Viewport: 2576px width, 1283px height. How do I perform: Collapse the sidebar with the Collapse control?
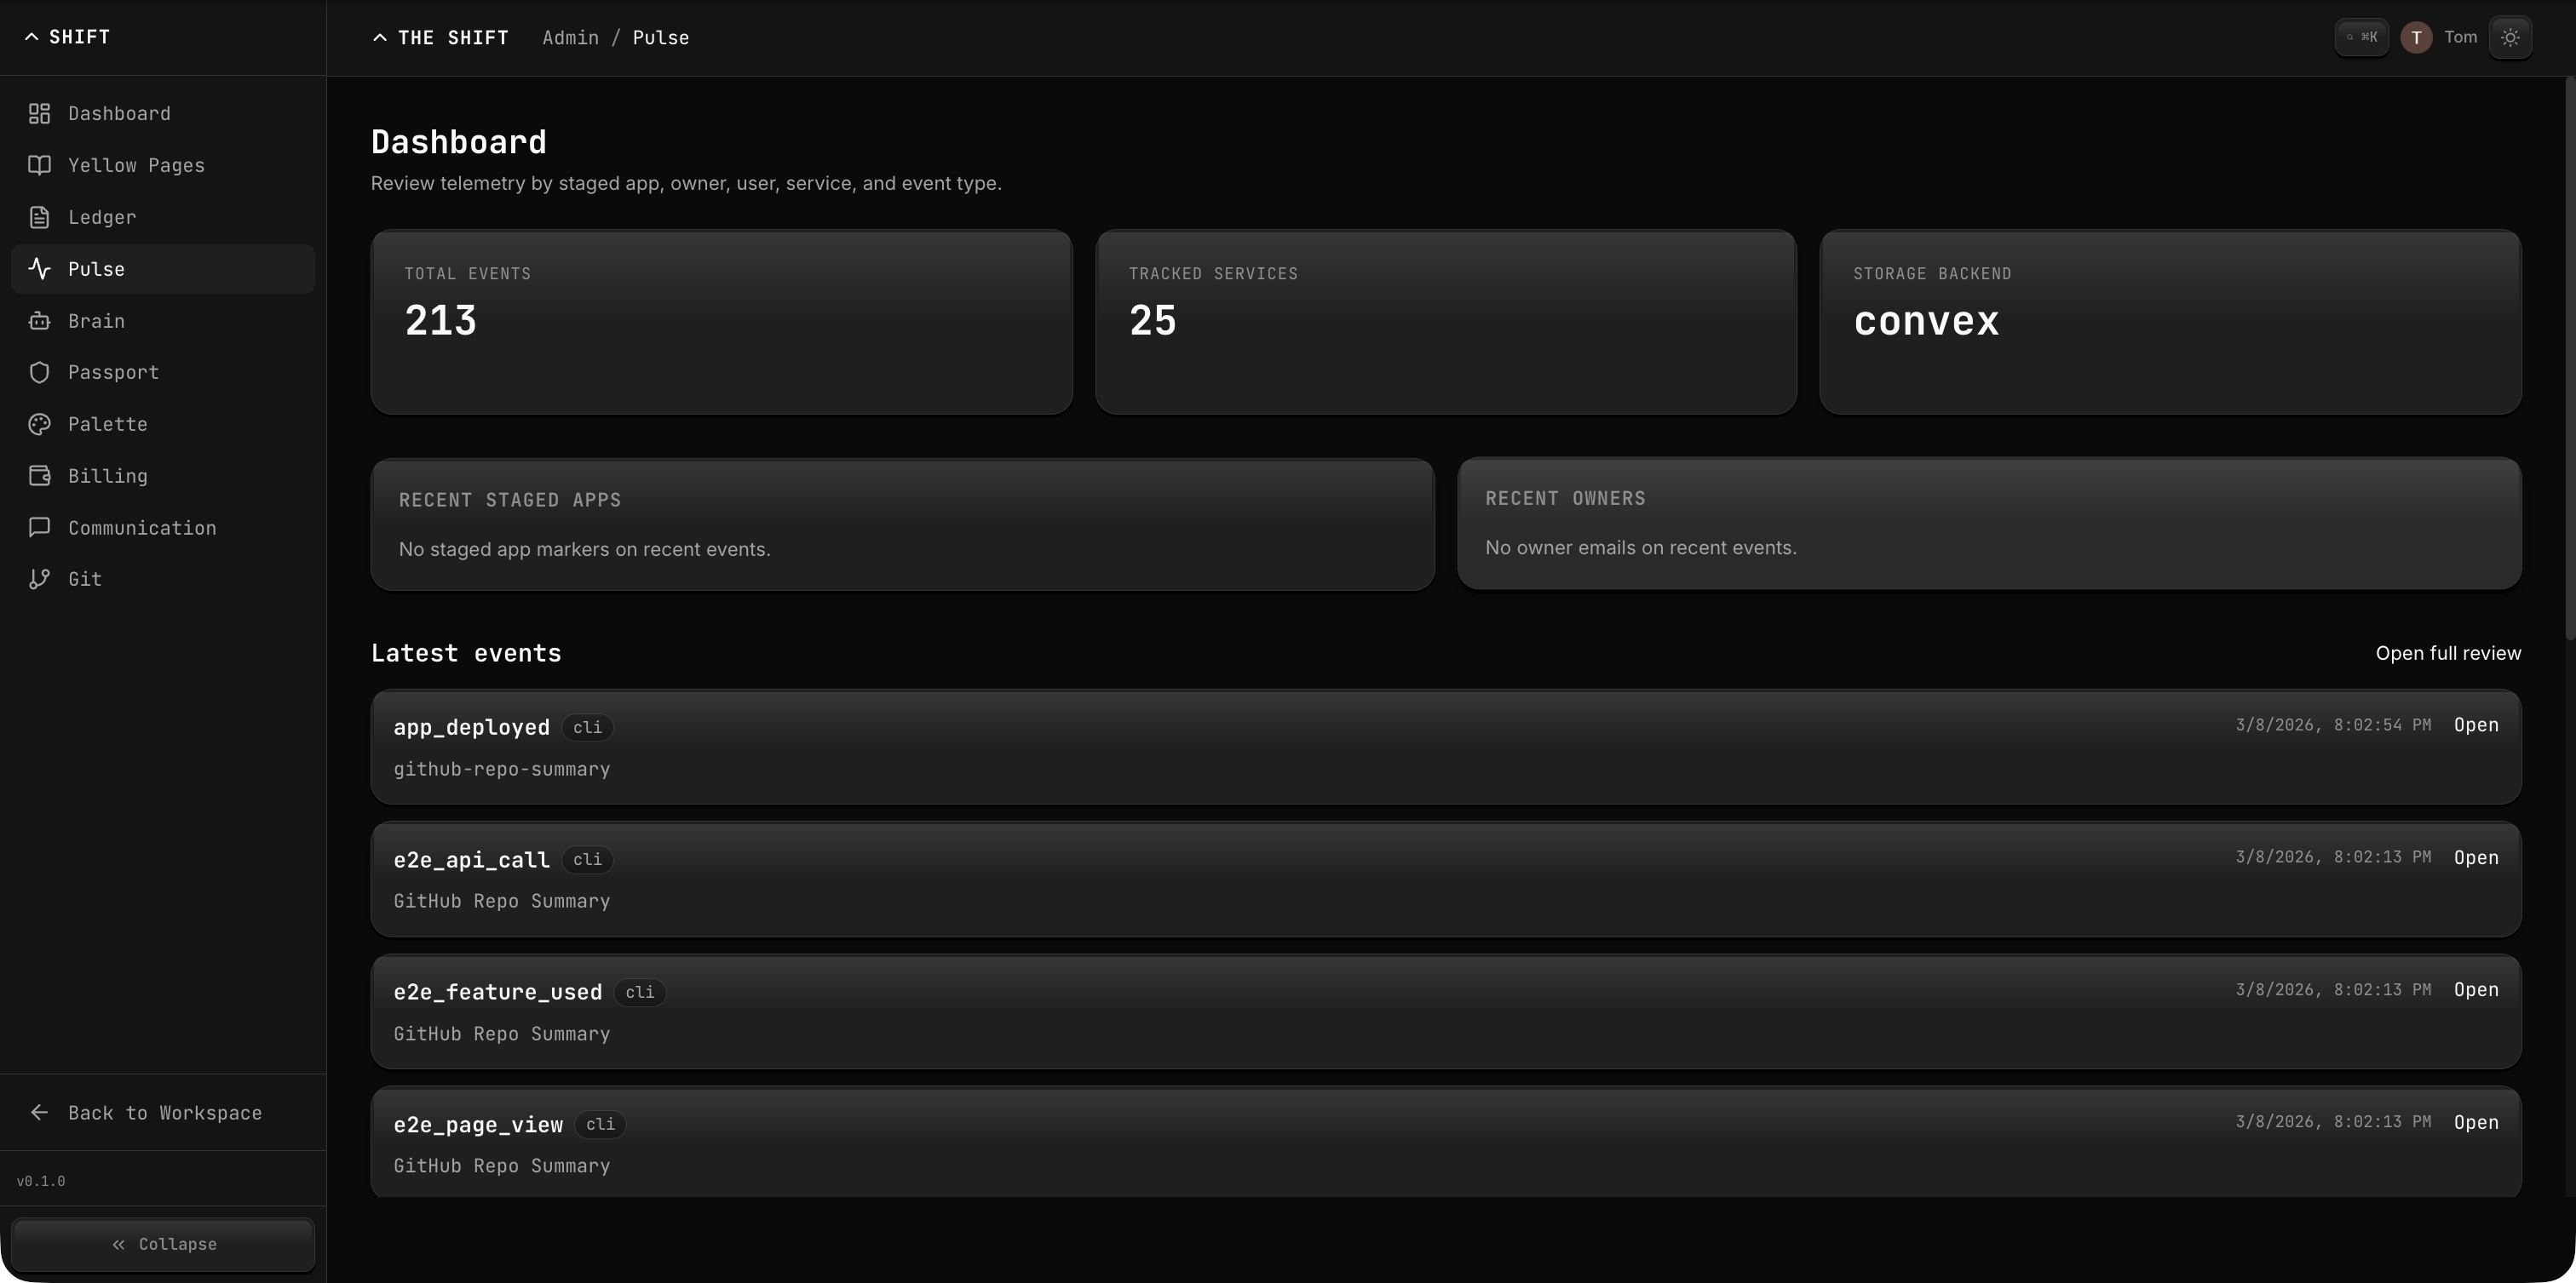163,1244
